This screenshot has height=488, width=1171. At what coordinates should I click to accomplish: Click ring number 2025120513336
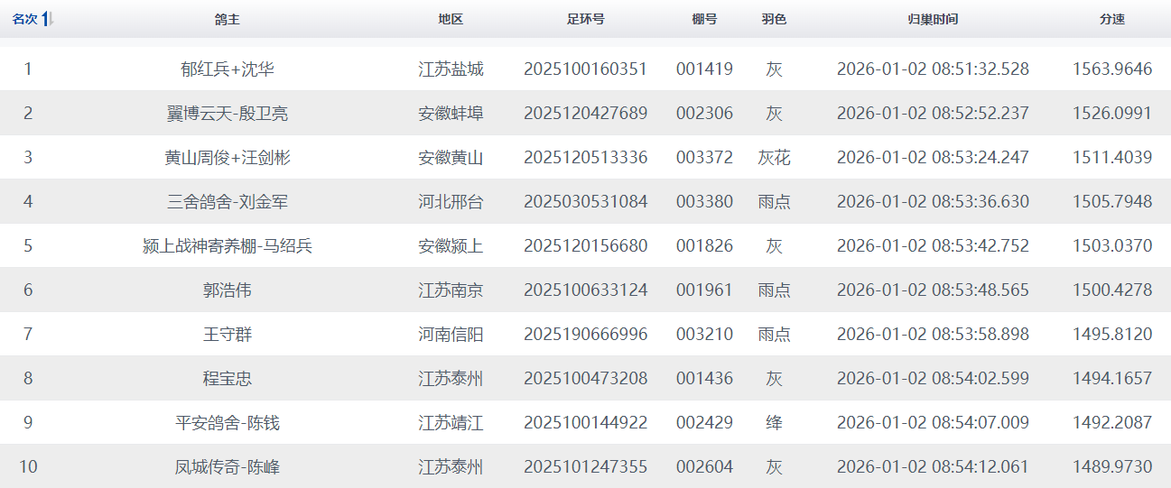click(585, 158)
